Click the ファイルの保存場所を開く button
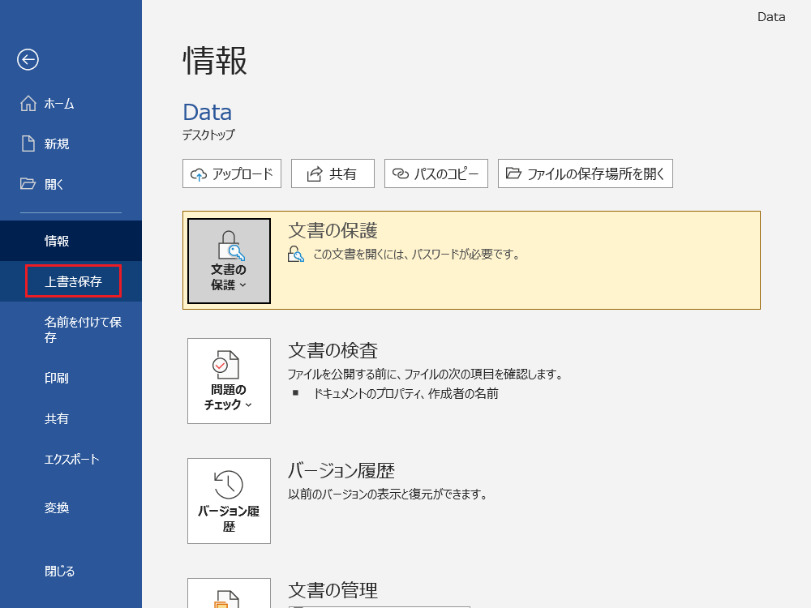 (x=586, y=173)
